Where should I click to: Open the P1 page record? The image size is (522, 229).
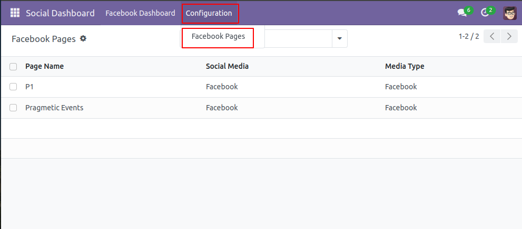(x=29, y=87)
